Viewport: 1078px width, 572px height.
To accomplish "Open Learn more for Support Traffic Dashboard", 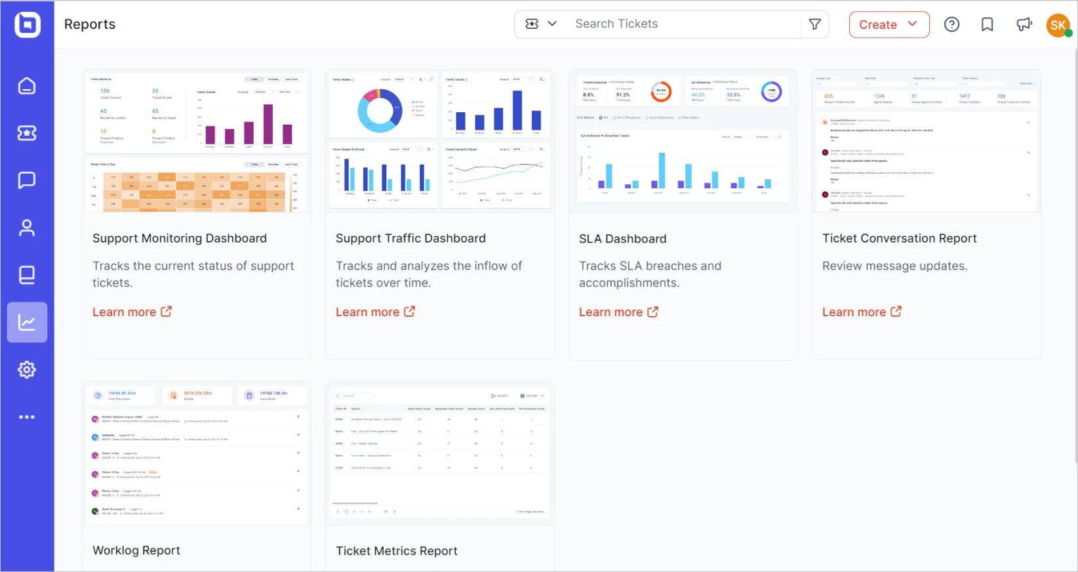I will pyautogui.click(x=375, y=312).
